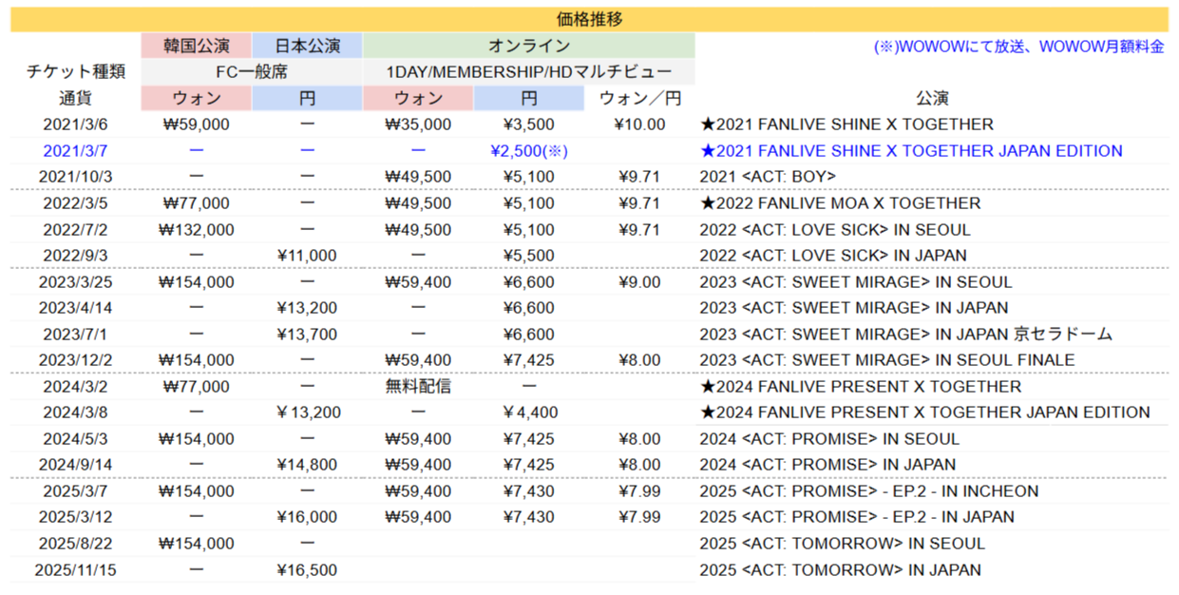The width and height of the screenshot is (1179, 595).
Task: Select the 日本公演 column header
Action: pyautogui.click(x=307, y=46)
